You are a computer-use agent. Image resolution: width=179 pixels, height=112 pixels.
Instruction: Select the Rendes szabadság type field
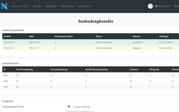pyautogui.click(x=125, y=107)
